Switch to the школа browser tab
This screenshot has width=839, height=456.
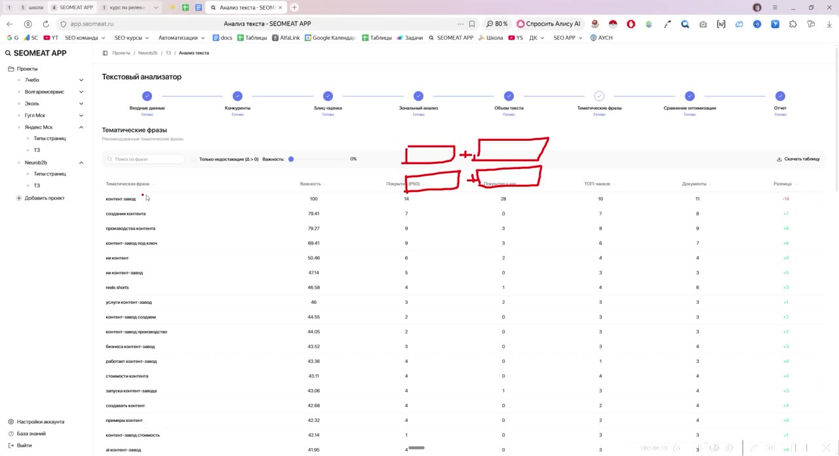coord(32,7)
